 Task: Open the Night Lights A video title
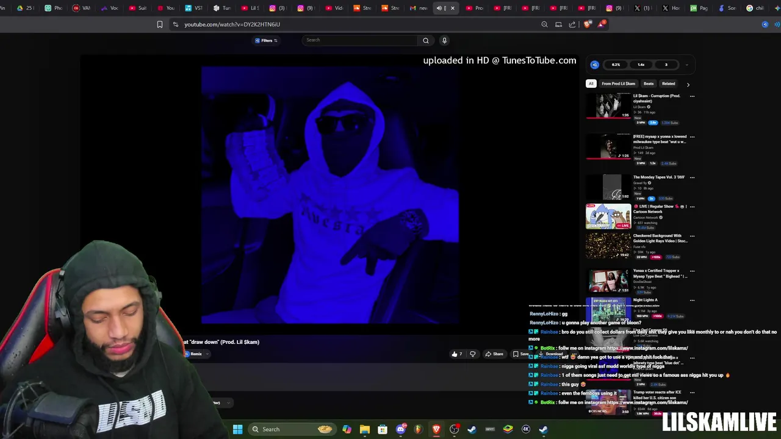tap(645, 300)
